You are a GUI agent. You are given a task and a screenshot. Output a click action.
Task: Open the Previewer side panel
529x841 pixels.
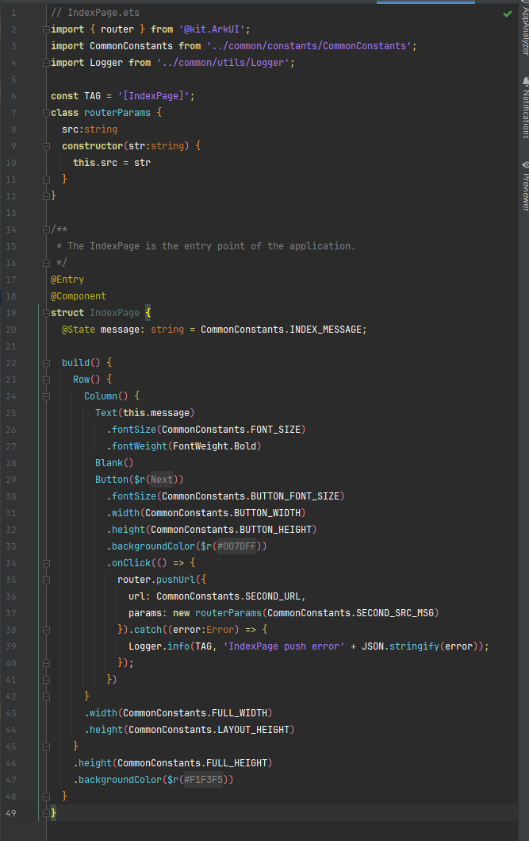pos(525,186)
